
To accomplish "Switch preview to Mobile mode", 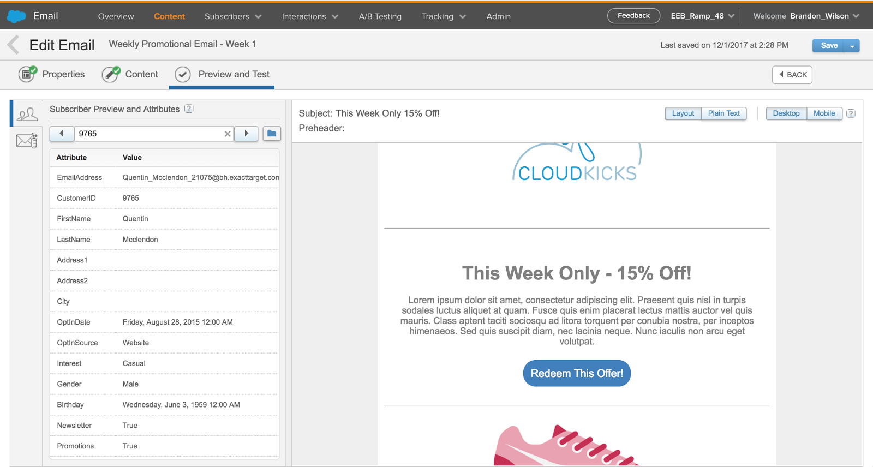I will pos(824,113).
